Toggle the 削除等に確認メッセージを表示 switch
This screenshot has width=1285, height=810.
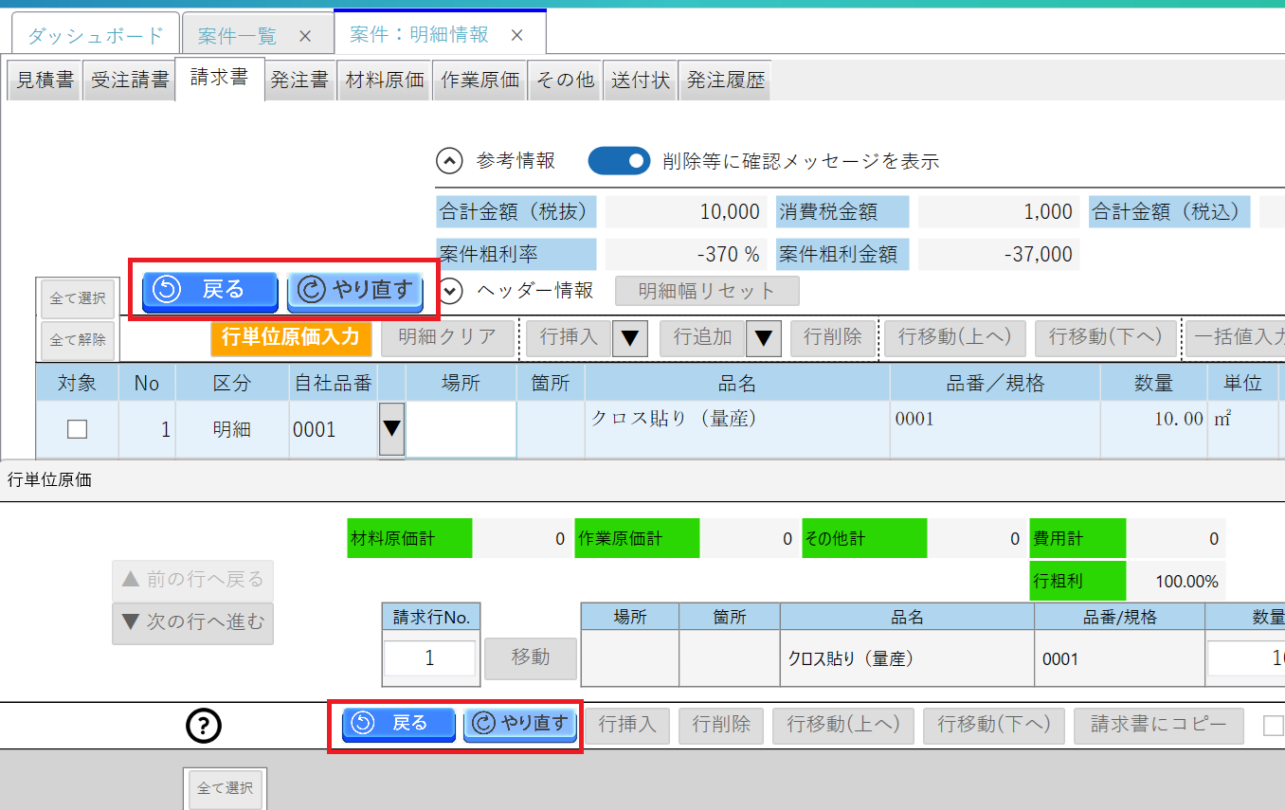coord(620,161)
